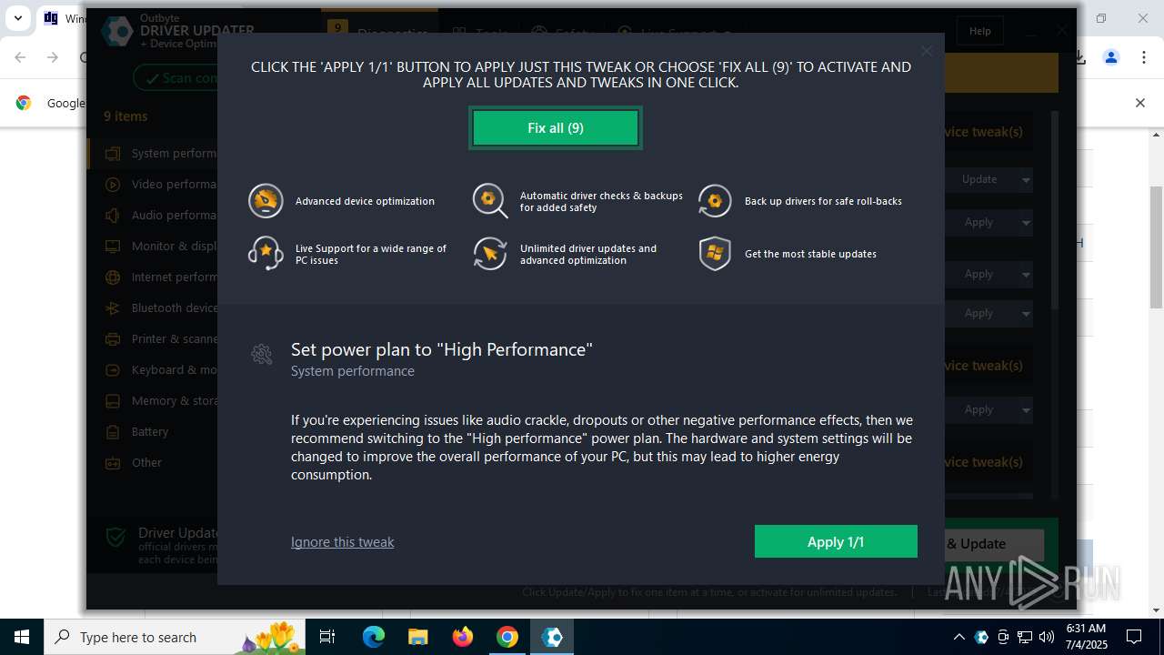This screenshot has height=655, width=1164.
Task: Dismiss the Chrome infobar with its X
Action: click(1139, 103)
